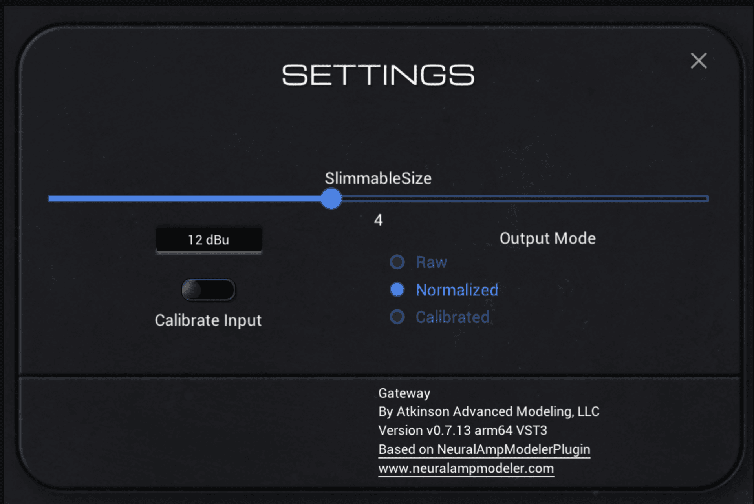754x504 pixels.
Task: Choose the Calibrated output mode
Action: pyautogui.click(x=397, y=317)
